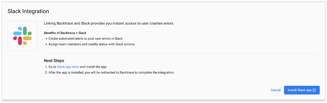Cancel the Slack integration dialog
This screenshot has width=327, height=103.
click(276, 90)
